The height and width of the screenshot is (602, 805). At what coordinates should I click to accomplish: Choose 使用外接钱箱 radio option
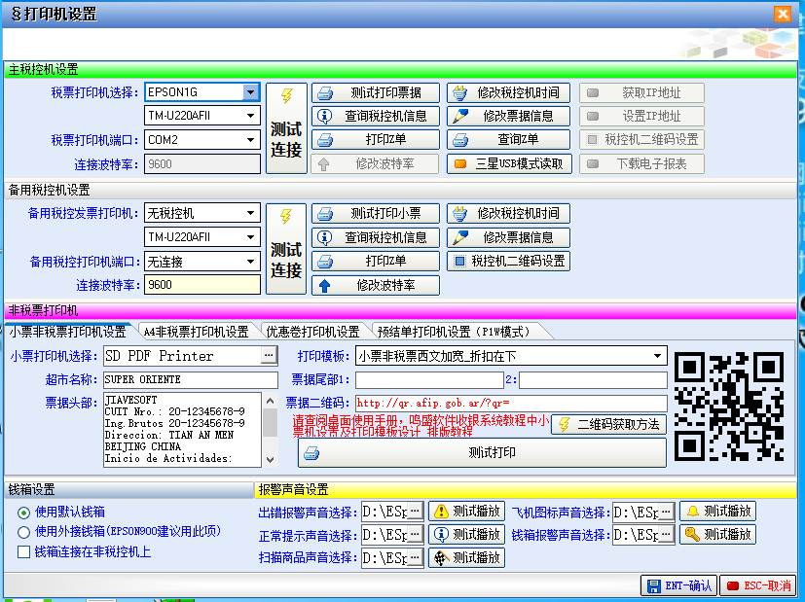(24, 532)
